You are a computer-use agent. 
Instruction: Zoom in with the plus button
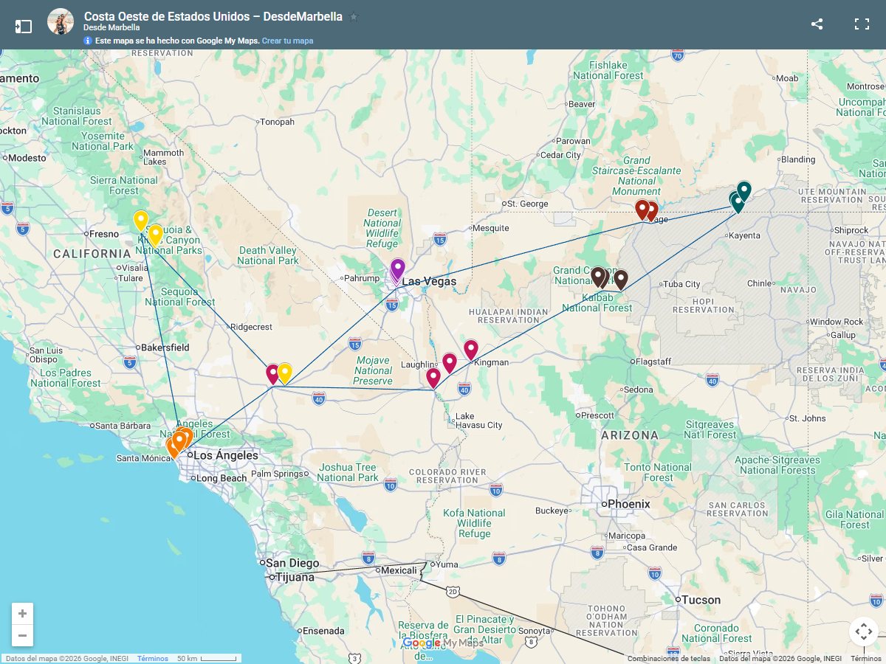(x=22, y=614)
